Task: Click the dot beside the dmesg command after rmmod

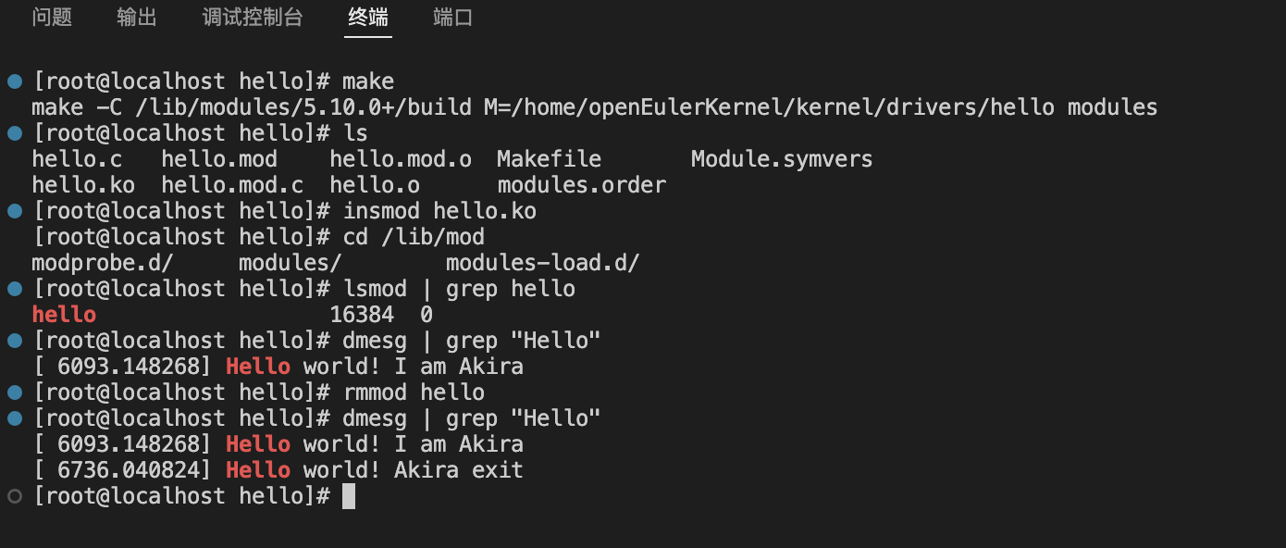Action: [15, 418]
